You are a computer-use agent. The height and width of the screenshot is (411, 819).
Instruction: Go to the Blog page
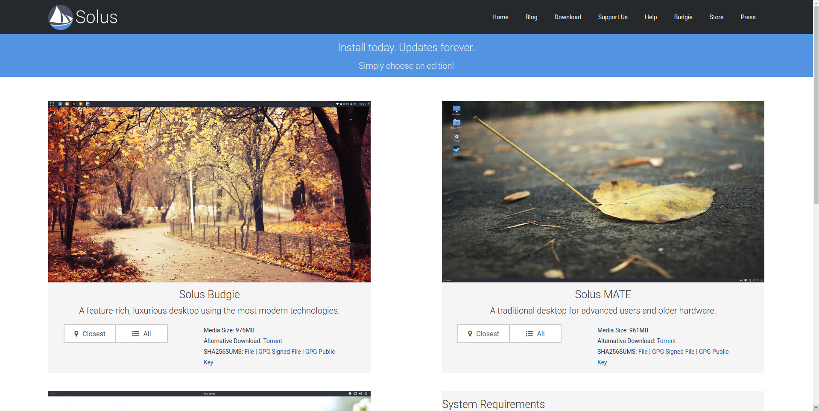[531, 17]
